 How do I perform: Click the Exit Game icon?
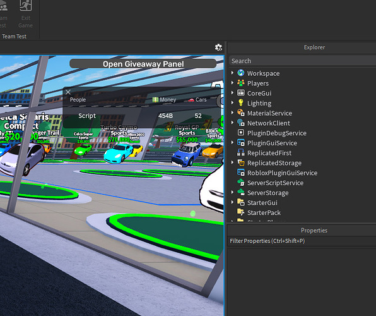[x=26, y=6]
